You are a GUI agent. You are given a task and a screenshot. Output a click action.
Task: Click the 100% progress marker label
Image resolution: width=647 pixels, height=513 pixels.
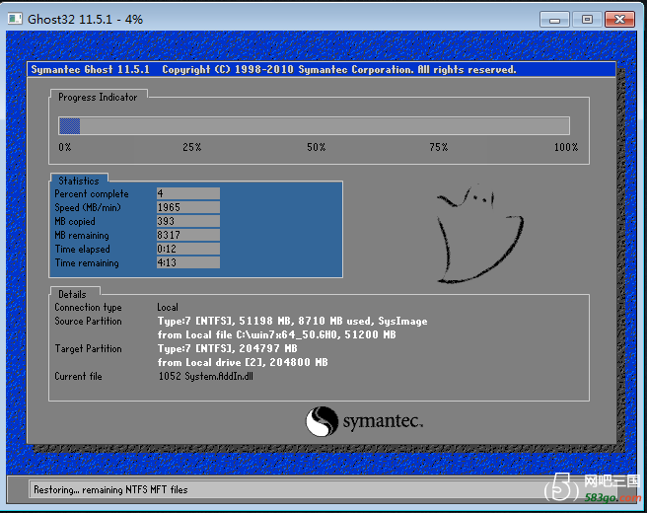(x=566, y=147)
